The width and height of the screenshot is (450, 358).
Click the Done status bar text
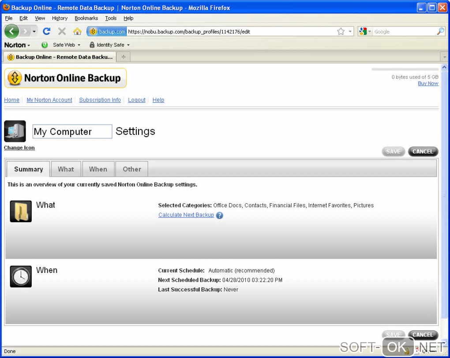(x=10, y=351)
